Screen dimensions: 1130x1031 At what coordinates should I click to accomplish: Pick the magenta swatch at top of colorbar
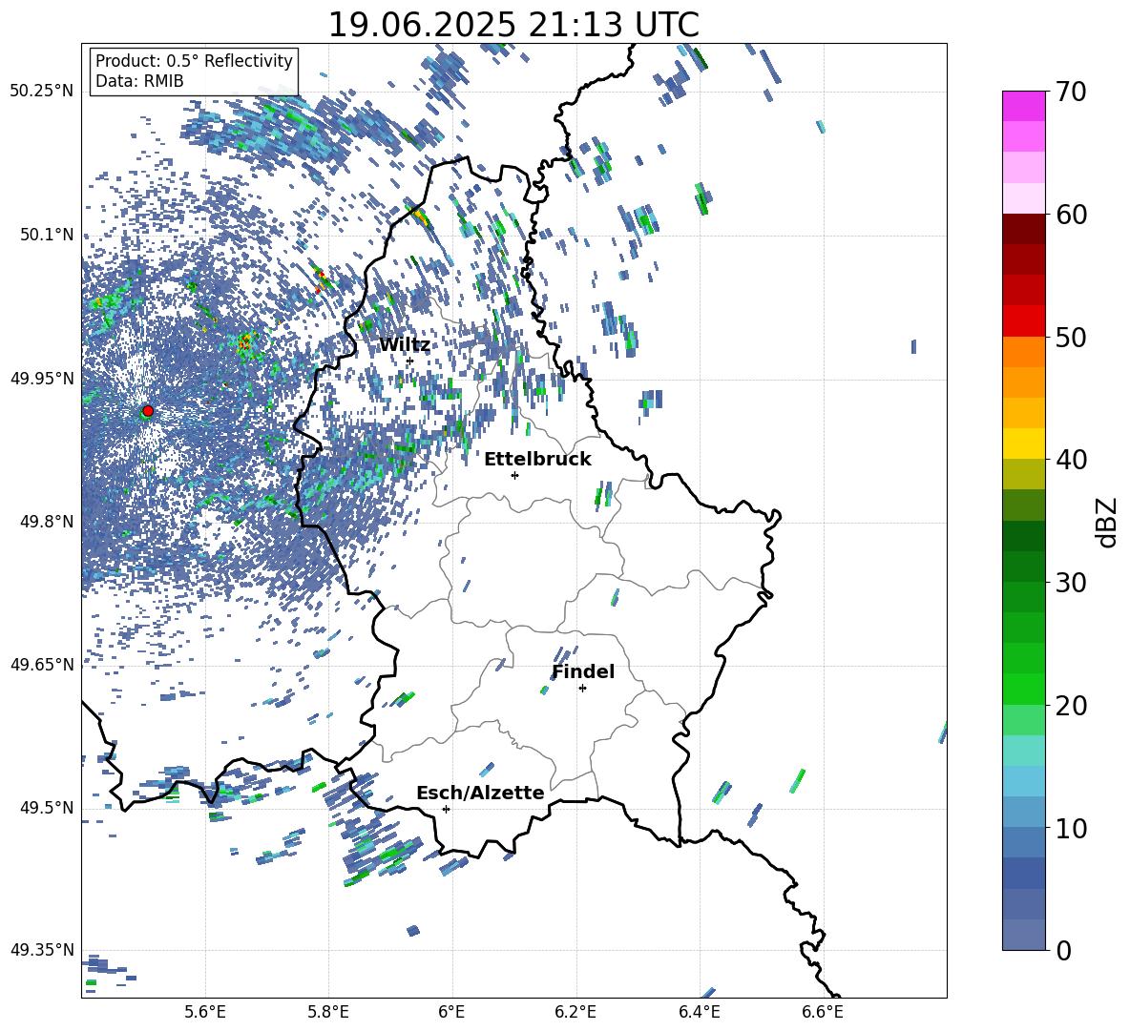click(x=1024, y=107)
